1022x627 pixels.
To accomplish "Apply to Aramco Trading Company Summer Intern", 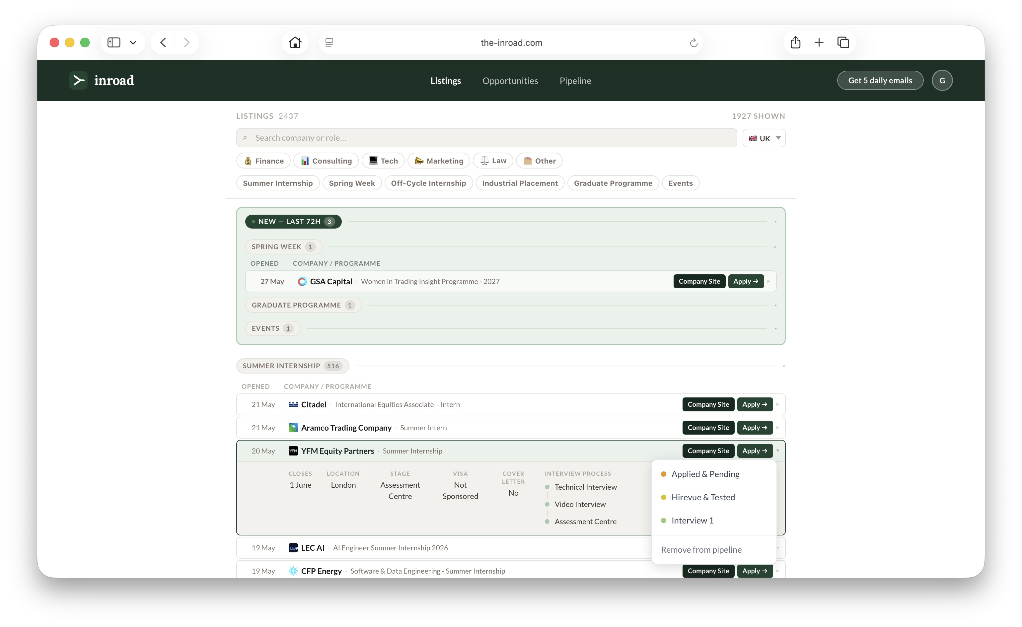I will pyautogui.click(x=755, y=428).
